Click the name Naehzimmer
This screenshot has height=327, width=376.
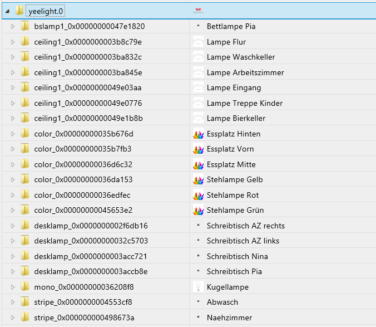tap(230, 318)
